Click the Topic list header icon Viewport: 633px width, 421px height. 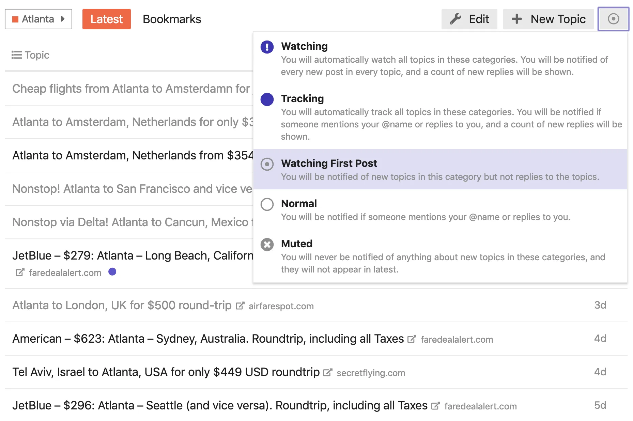click(x=16, y=55)
